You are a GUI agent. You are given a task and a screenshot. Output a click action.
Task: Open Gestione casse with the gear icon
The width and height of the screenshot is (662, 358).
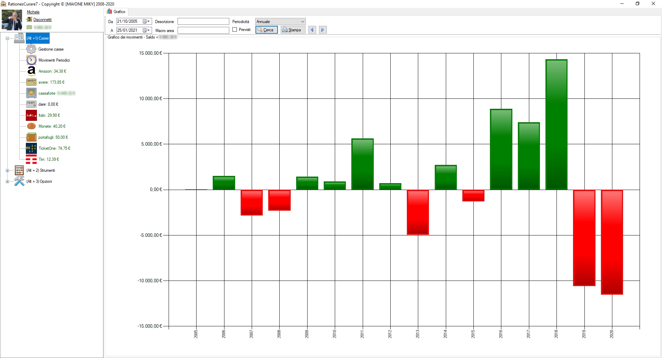coord(31,49)
